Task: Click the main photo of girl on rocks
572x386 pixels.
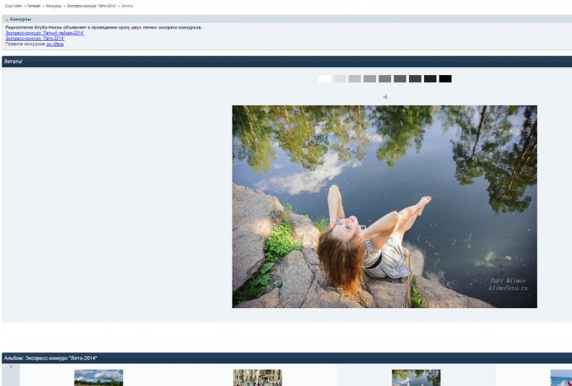Action: 385,207
